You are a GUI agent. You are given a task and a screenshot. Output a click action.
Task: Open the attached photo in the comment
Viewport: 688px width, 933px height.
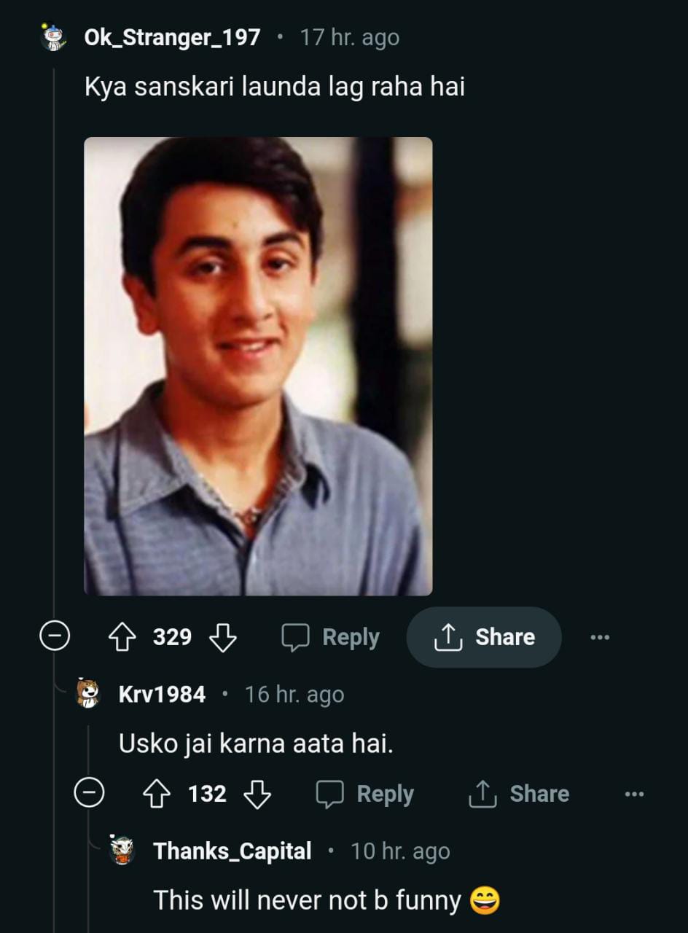[x=258, y=366]
